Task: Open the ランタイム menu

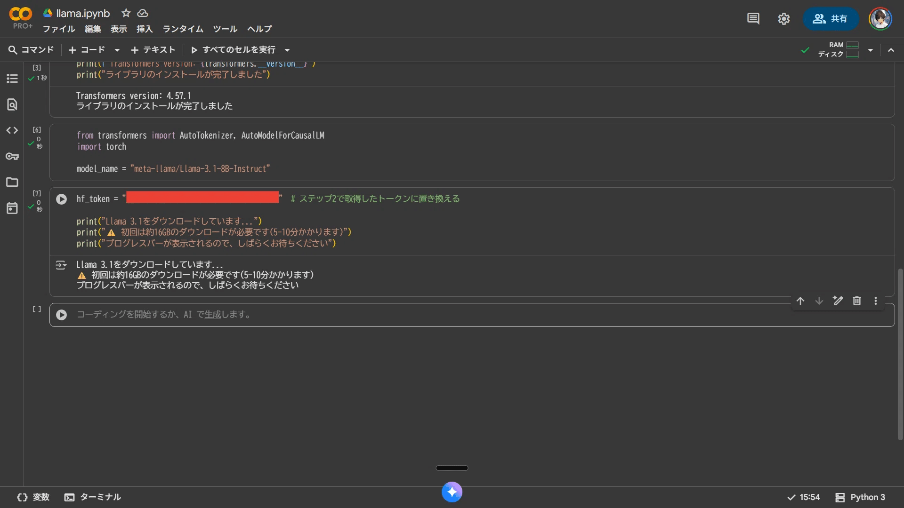Action: 183,29
